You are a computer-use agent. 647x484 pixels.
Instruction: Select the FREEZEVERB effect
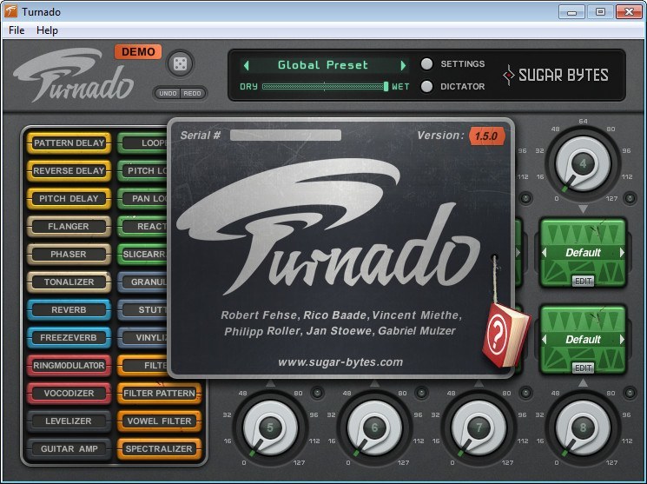pos(69,337)
